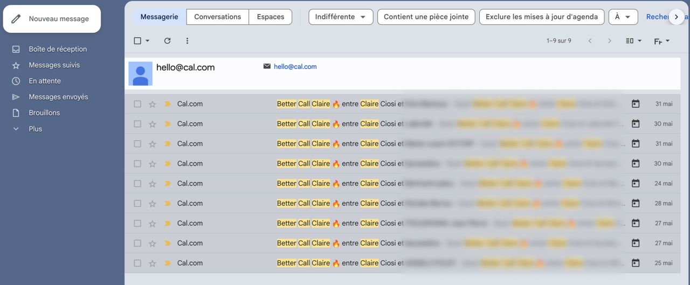This screenshot has width=690, height=285.
Task: Apply the Contient une pièce jointe filter
Action: click(426, 17)
